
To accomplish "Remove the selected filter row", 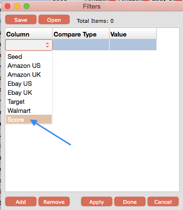I will (x=54, y=201).
